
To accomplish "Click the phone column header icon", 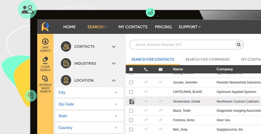I will (146, 69).
